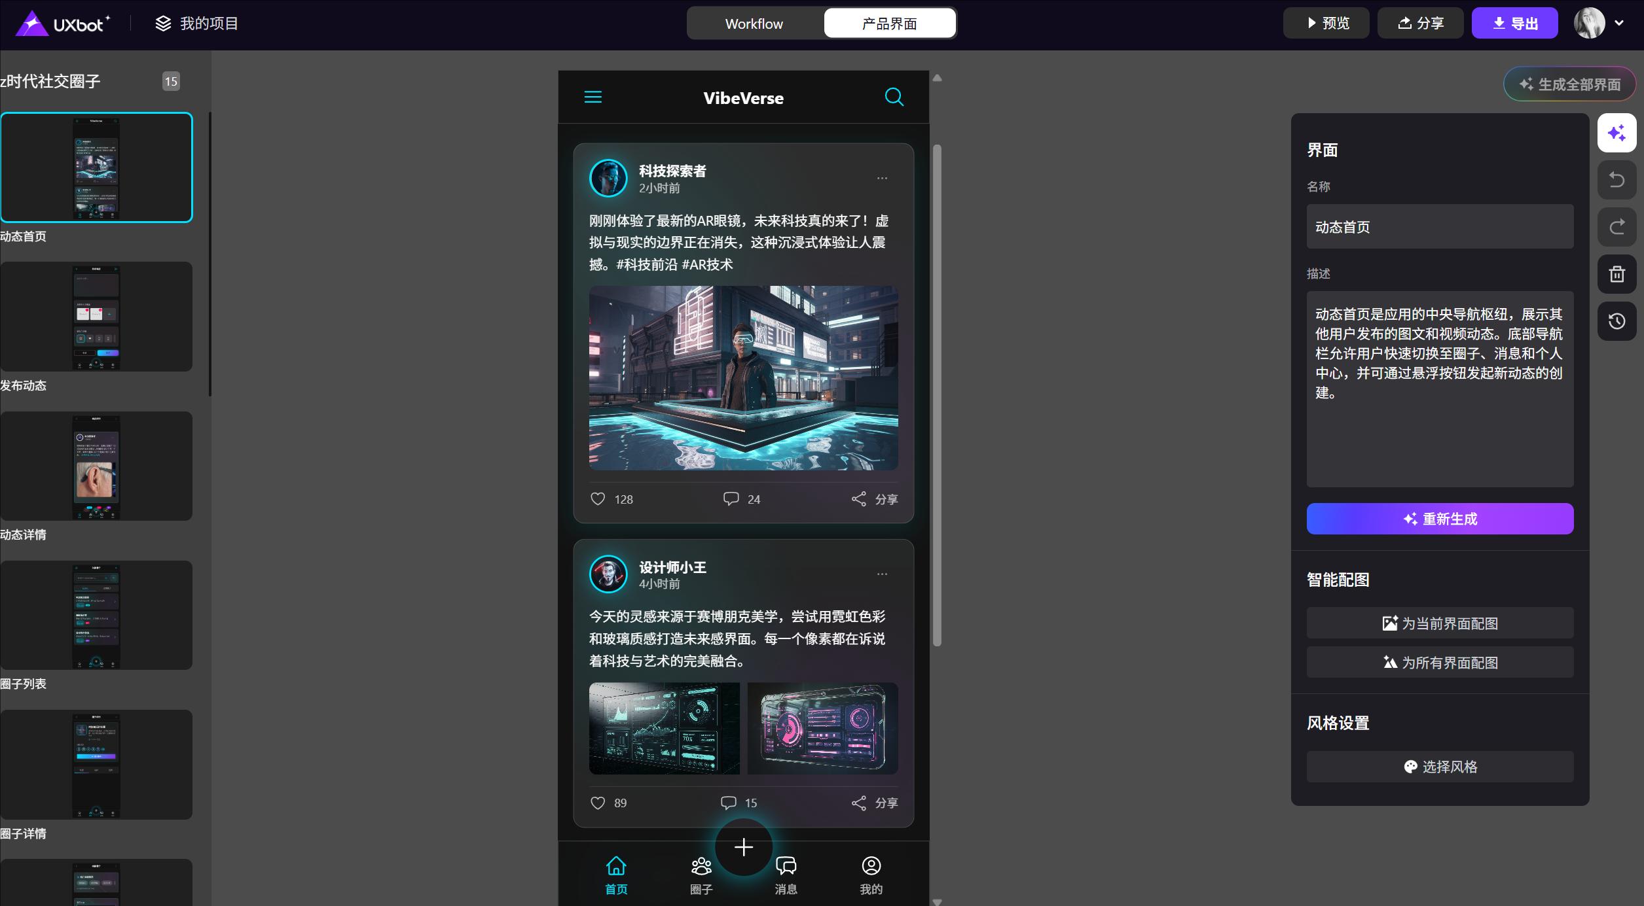Screen dimensions: 1644x906
Task: Click the screen list scrollbar in left panel
Action: pos(210,254)
